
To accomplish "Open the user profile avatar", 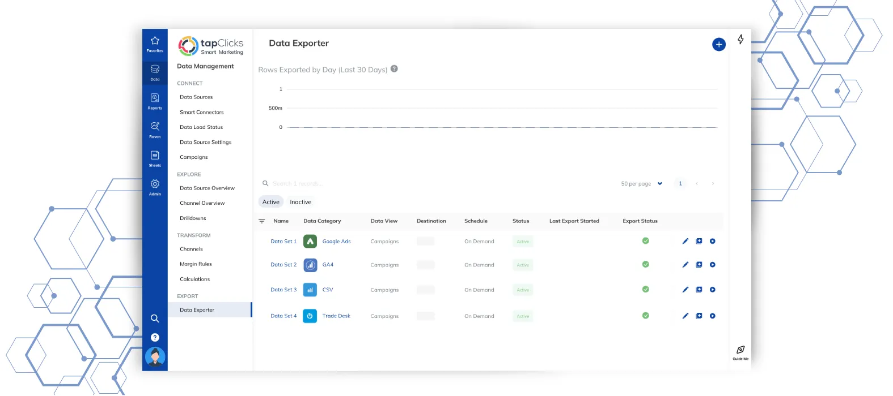I will point(155,357).
